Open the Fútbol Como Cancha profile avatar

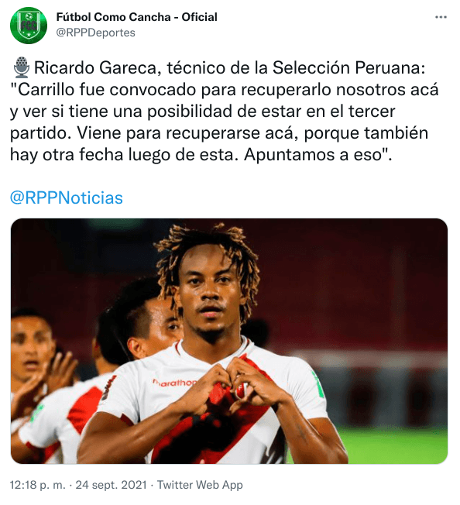tap(29, 26)
